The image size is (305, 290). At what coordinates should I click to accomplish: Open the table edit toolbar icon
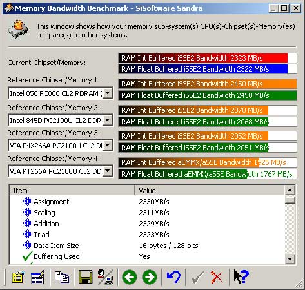point(37,277)
